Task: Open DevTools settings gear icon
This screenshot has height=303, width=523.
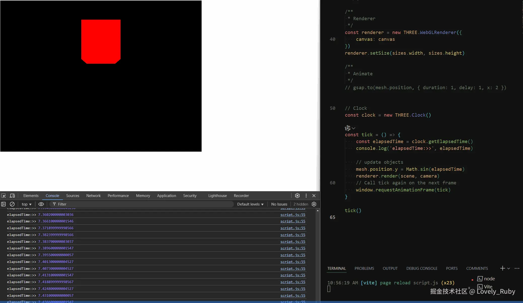Action: coord(297,196)
